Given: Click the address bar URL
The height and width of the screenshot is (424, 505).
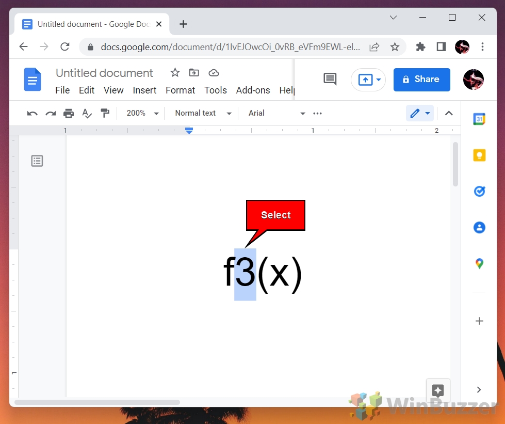Looking at the screenshot, I should click(x=230, y=47).
